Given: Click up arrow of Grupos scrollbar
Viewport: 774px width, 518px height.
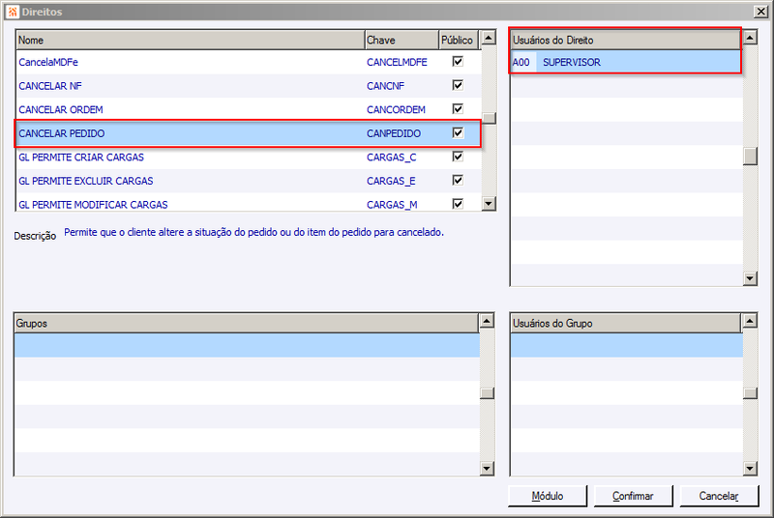Looking at the screenshot, I should (487, 321).
